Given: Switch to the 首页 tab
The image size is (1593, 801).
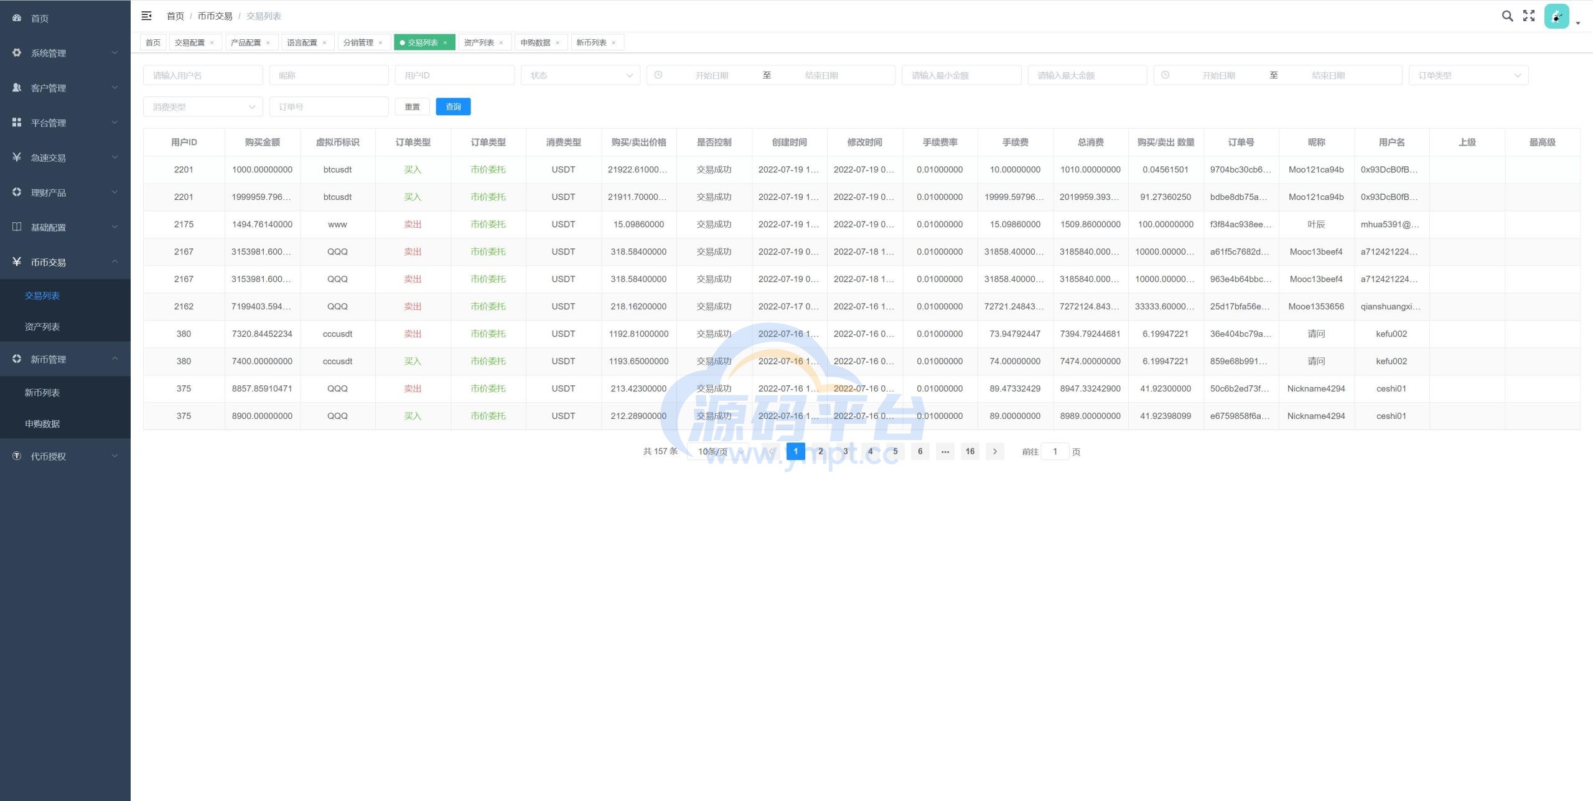Looking at the screenshot, I should coord(153,42).
